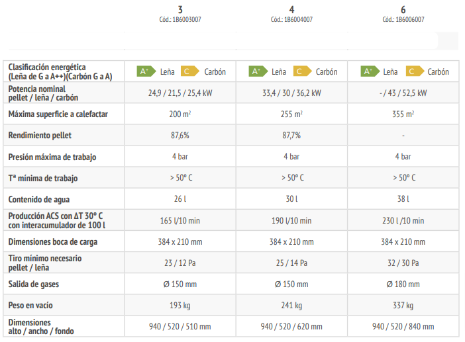465x342 pixels.
Task: Click product code 1B6004007
Action: tap(291, 20)
